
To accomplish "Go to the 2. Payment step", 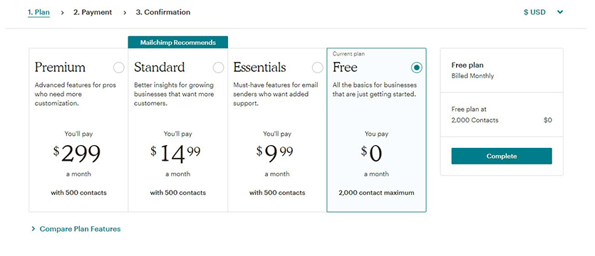I will [93, 12].
